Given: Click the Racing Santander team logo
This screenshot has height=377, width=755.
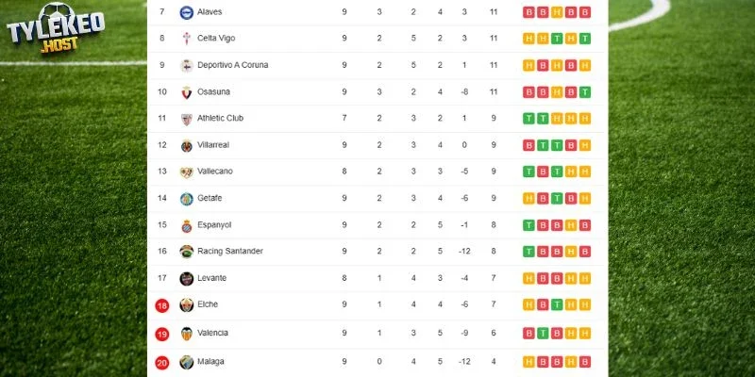Looking at the screenshot, I should (x=186, y=252).
